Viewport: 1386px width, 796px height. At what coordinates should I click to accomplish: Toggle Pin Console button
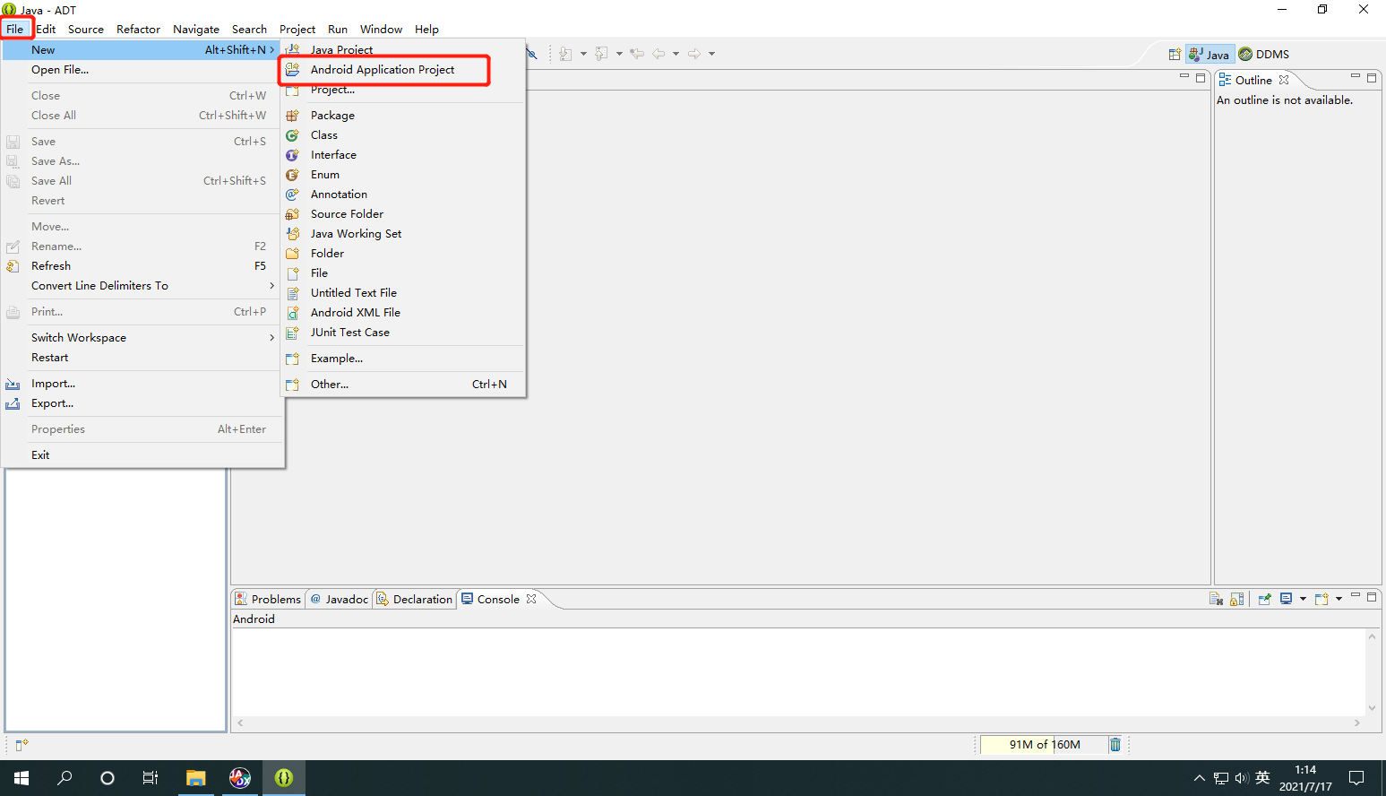[x=1265, y=599]
